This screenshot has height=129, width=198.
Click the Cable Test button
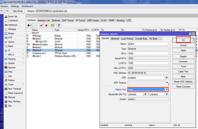pos(183,72)
